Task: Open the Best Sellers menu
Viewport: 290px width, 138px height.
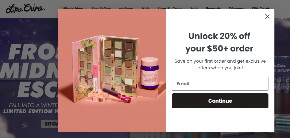Action: pos(101,8)
